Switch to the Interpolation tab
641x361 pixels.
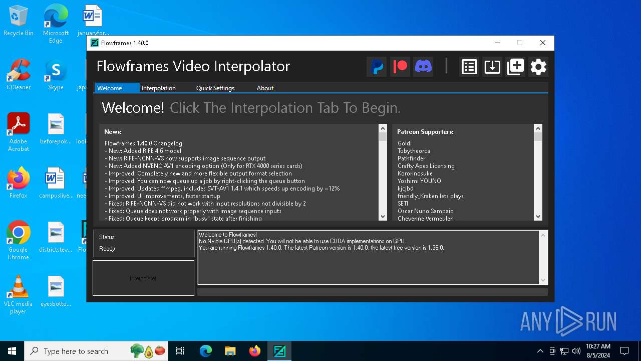pyautogui.click(x=159, y=88)
